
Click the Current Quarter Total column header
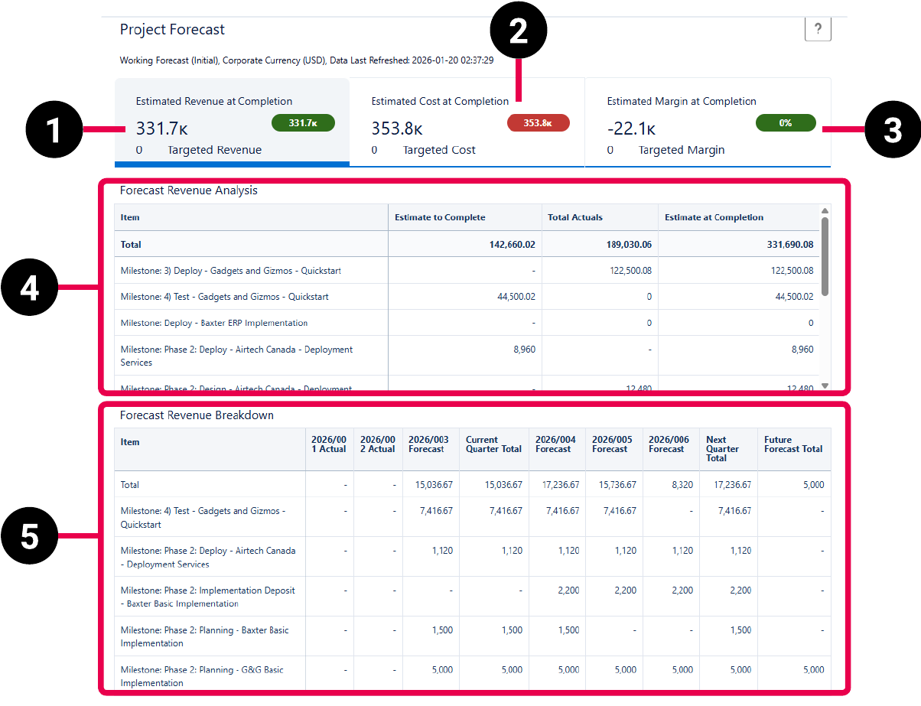(x=493, y=448)
